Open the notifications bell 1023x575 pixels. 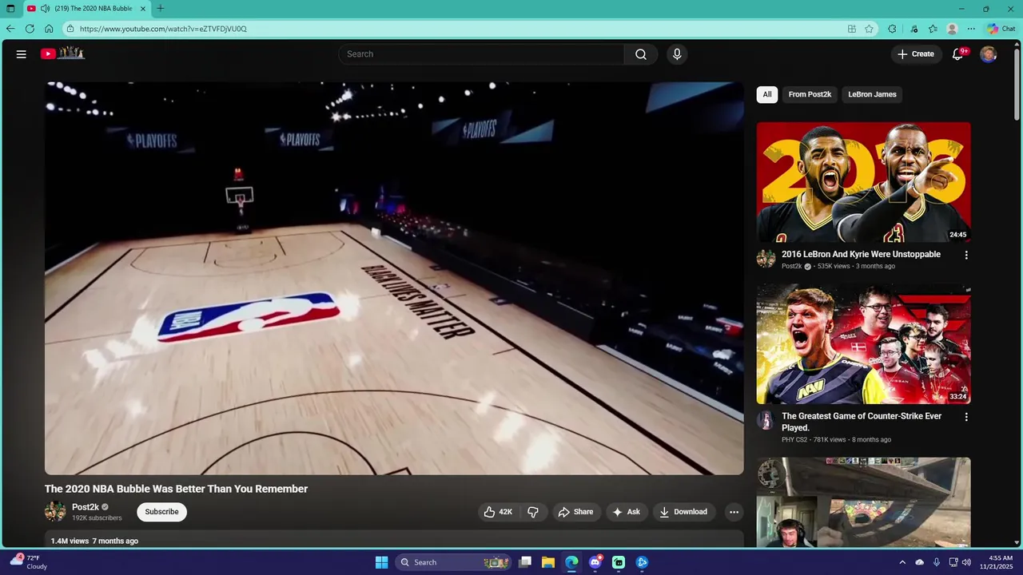point(957,54)
